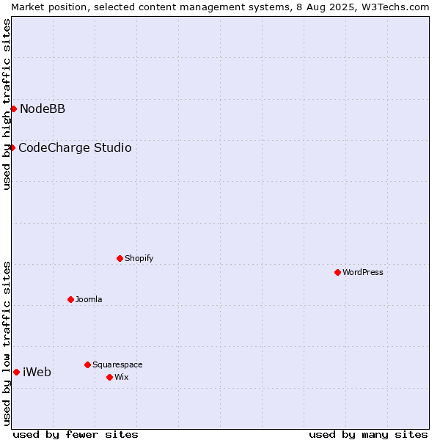Select the 'CodeCharge Studio' label text
The width and height of the screenshot is (440, 440).
75,148
